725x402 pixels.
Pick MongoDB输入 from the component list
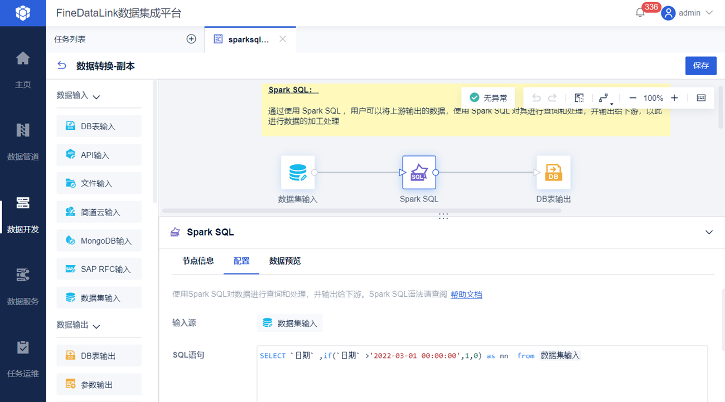(99, 241)
